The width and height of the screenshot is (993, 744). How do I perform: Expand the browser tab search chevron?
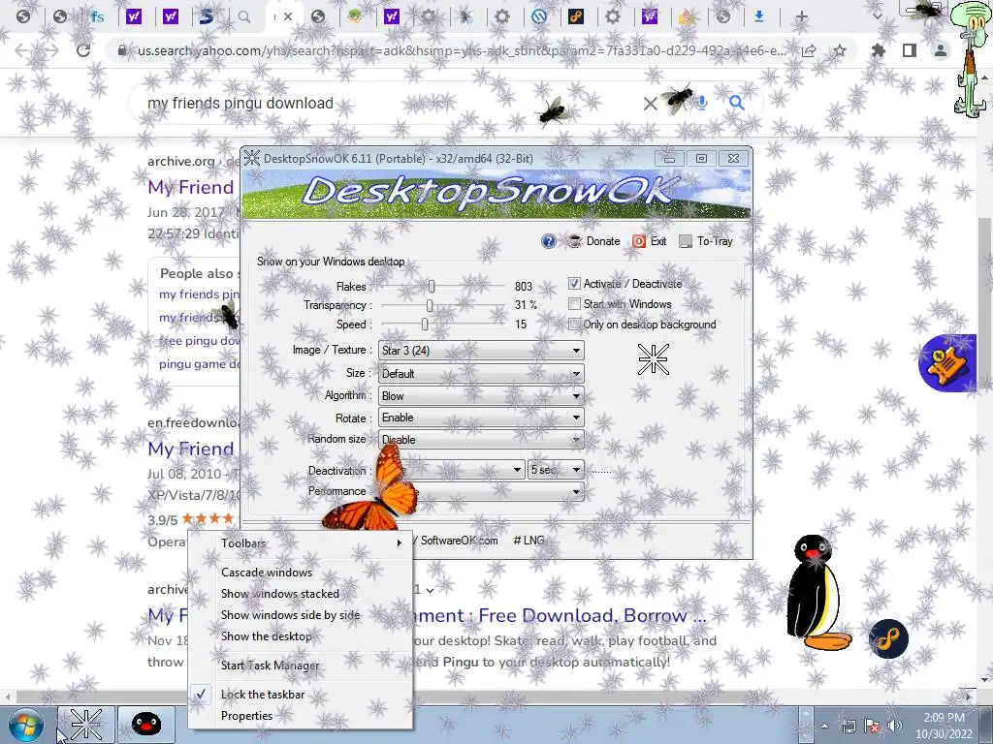pos(877,16)
